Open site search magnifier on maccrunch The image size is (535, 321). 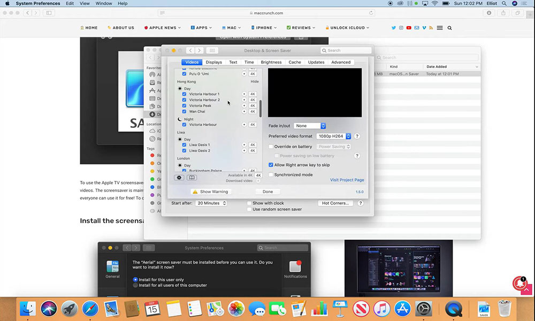pos(449,28)
